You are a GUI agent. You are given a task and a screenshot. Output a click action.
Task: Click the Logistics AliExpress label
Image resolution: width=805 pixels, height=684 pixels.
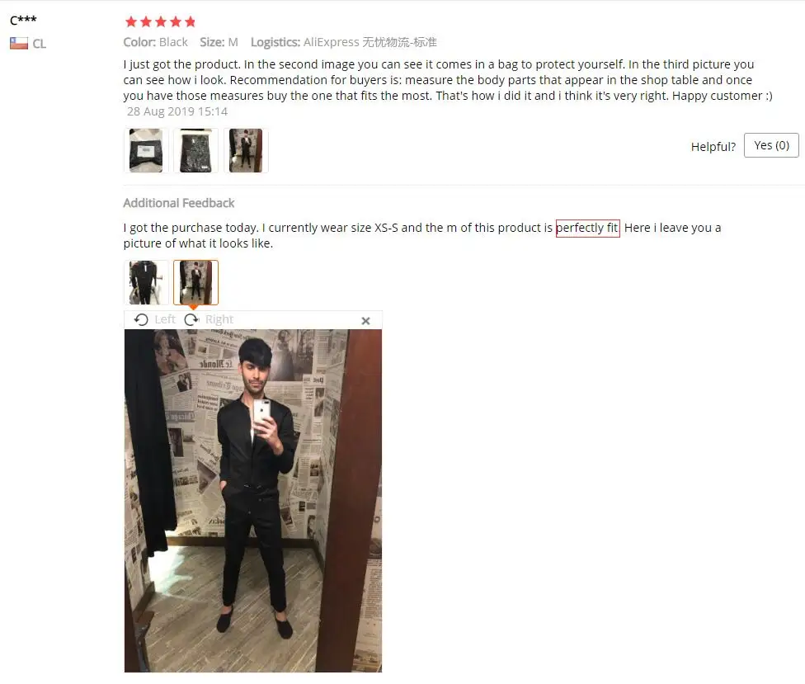[x=343, y=42]
